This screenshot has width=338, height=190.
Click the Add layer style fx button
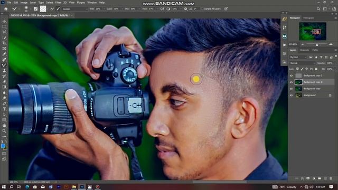pos(303,178)
